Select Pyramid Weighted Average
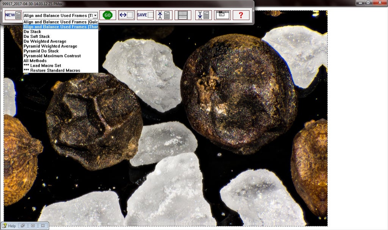 [x=50, y=46]
